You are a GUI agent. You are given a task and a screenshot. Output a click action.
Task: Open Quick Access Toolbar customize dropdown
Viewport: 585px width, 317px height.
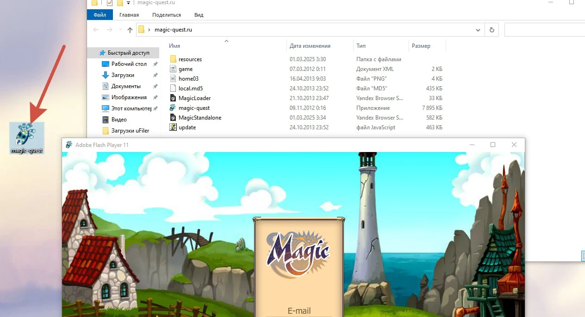[128, 3]
